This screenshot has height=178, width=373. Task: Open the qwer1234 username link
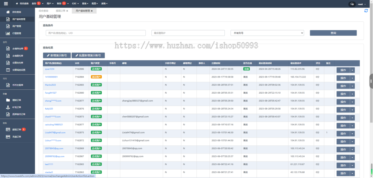click(50, 69)
